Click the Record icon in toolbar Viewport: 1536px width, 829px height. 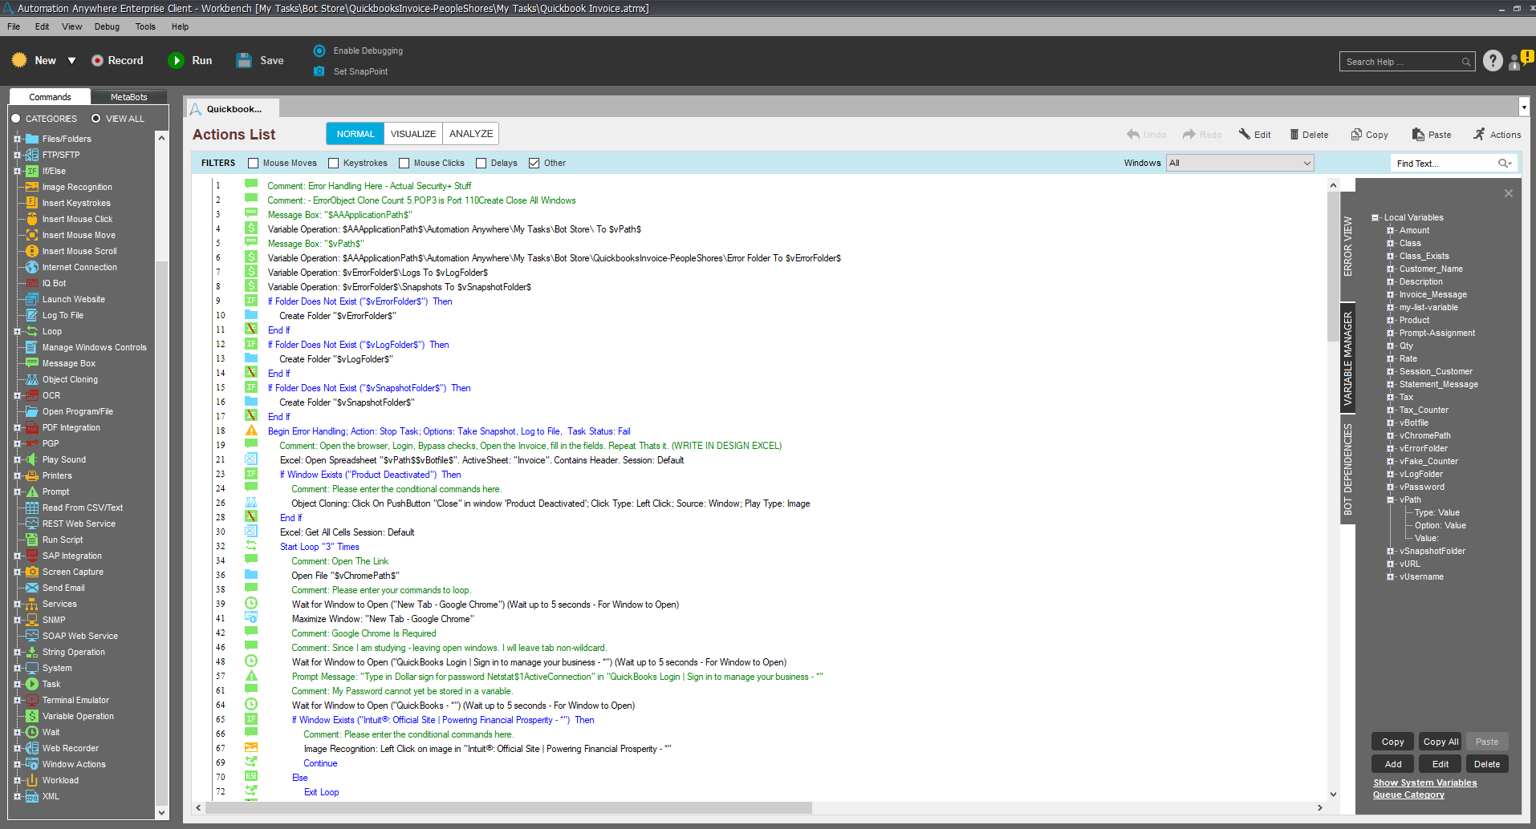point(97,61)
